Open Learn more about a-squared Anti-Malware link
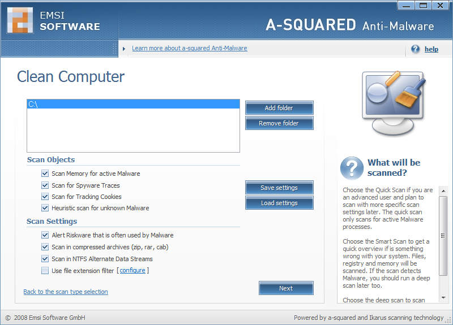453x325 pixels. click(190, 48)
